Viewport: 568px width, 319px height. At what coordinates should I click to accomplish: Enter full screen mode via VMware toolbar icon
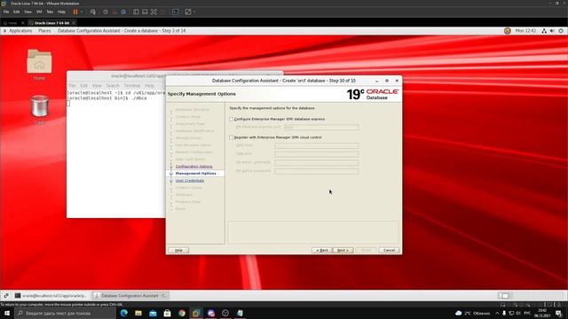tap(154, 12)
